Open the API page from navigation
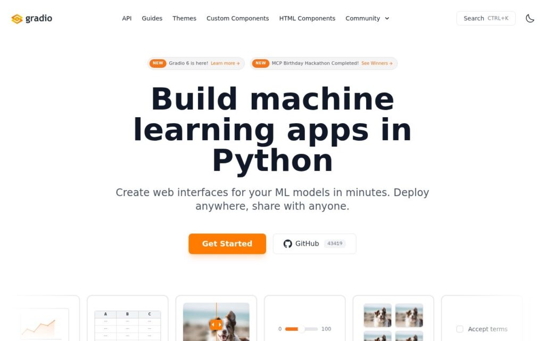 coord(127,19)
